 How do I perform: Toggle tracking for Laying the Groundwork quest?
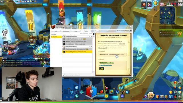pyautogui.click(x=64, y=41)
